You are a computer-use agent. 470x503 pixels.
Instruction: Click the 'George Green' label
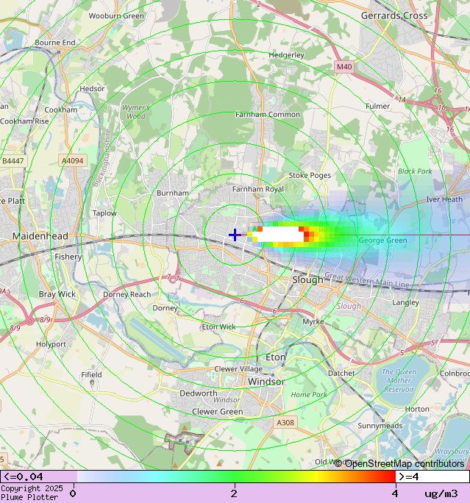point(382,240)
